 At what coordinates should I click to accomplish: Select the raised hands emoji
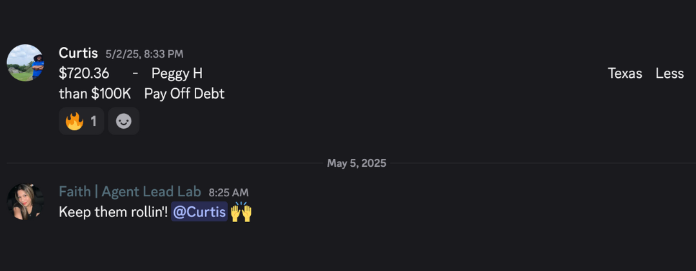(241, 212)
